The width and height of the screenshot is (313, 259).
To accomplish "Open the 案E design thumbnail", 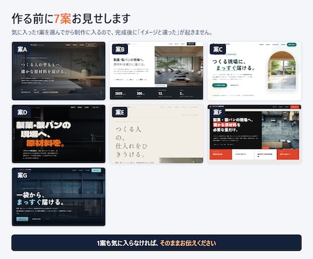I will [156, 134].
